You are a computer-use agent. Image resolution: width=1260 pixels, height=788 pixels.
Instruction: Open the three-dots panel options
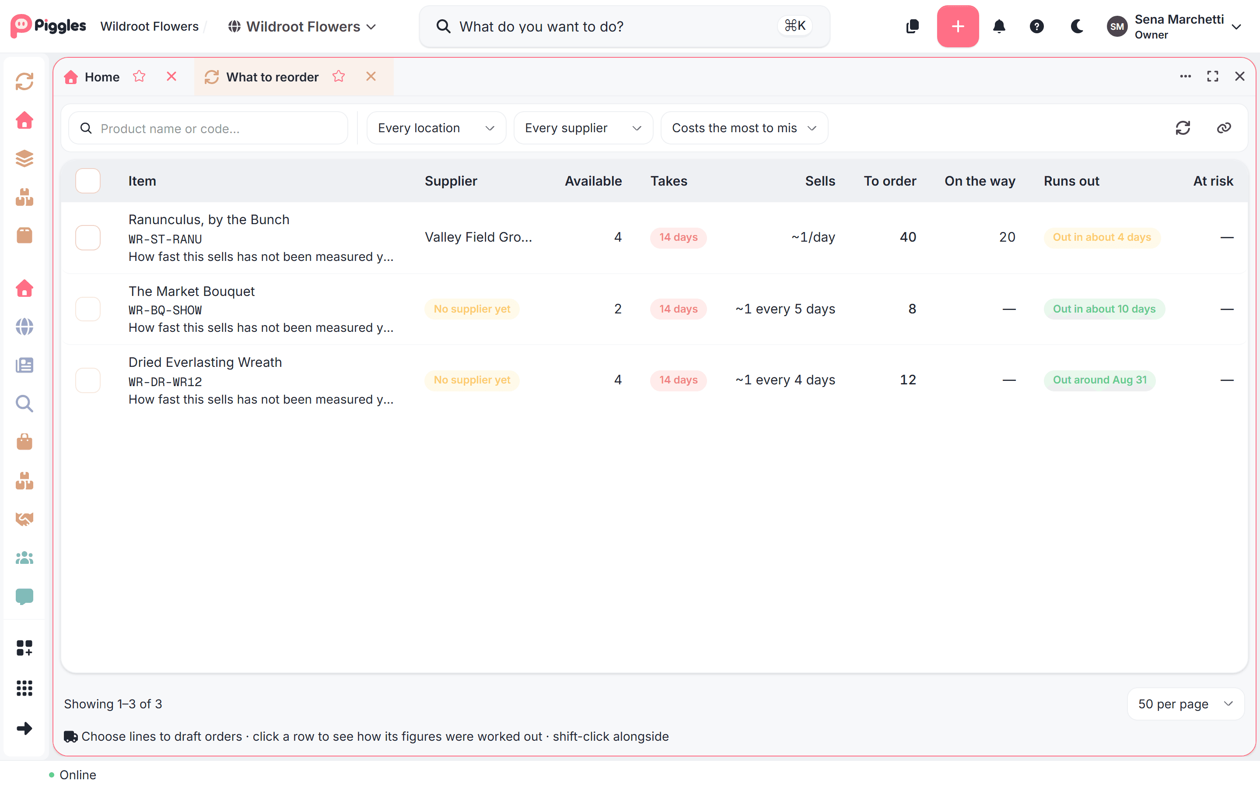point(1186,77)
